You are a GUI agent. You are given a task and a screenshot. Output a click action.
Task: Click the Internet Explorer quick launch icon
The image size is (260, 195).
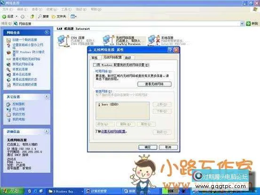pyautogui.click(x=36, y=191)
